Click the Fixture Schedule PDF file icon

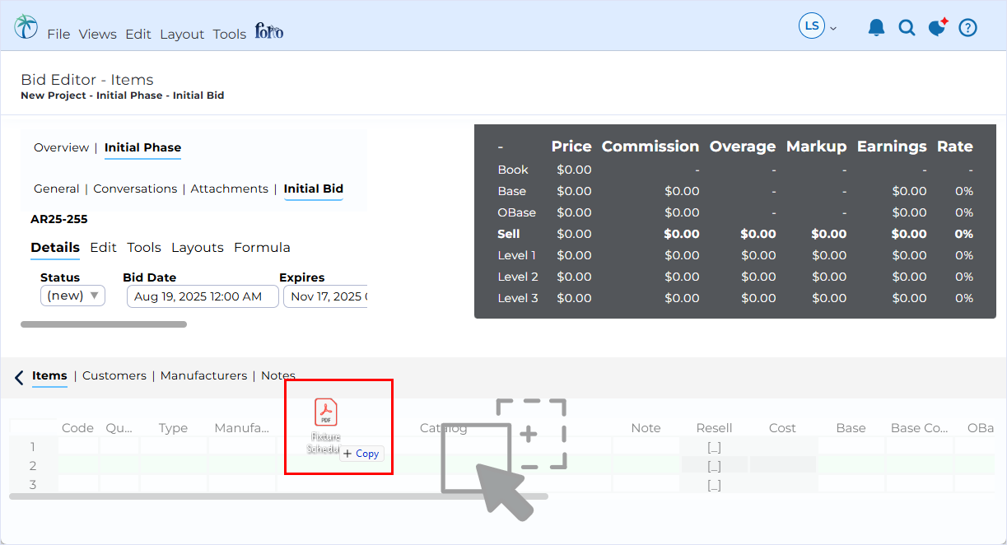[x=326, y=412]
